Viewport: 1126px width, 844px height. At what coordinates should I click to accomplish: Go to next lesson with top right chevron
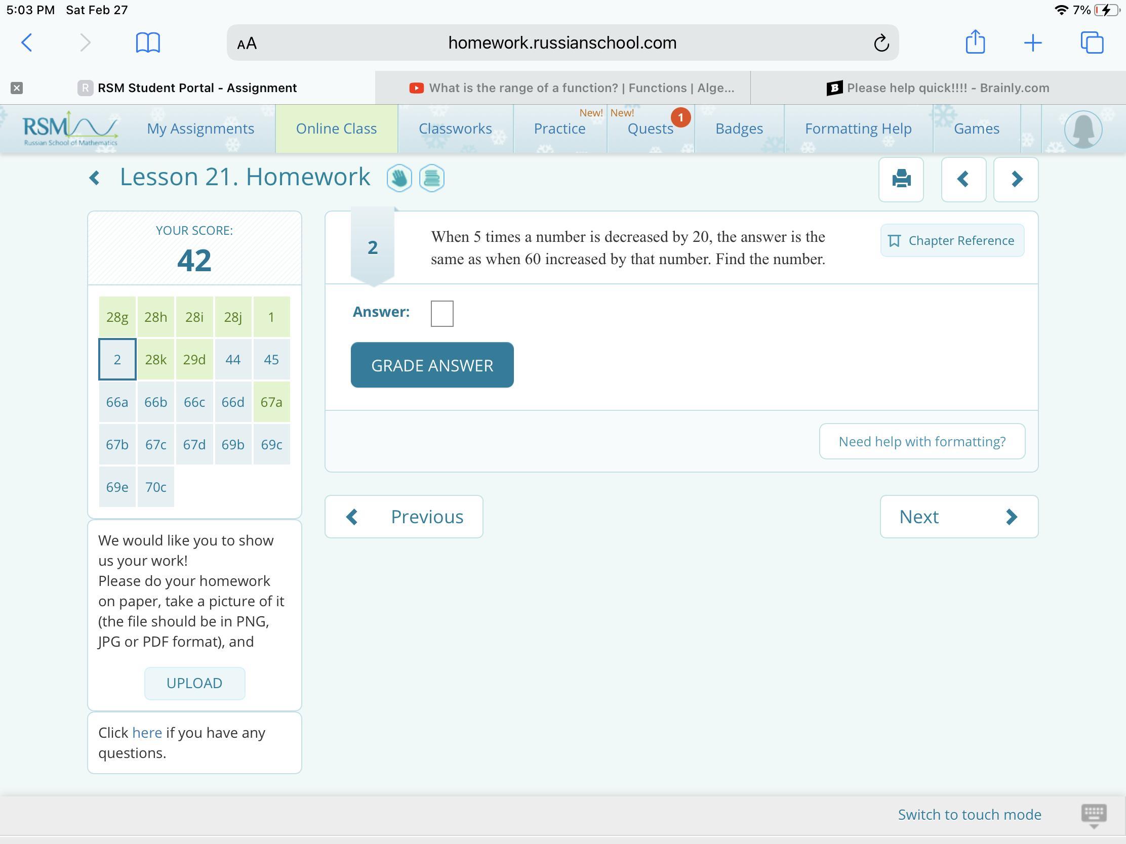point(1016,179)
